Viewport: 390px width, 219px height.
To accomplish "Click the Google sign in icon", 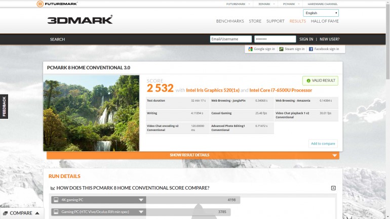I will 250,49.
